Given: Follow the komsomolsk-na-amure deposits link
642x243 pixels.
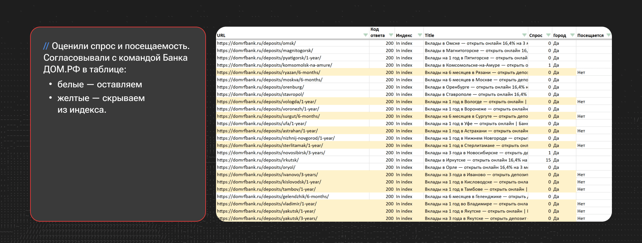Looking at the screenshot, I should click(274, 65).
